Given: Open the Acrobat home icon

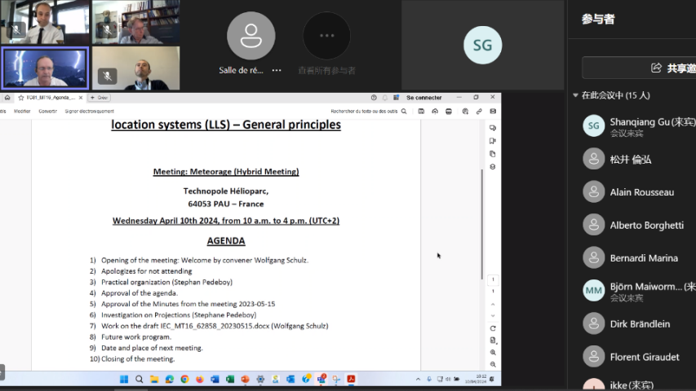Looking at the screenshot, I should (7, 98).
